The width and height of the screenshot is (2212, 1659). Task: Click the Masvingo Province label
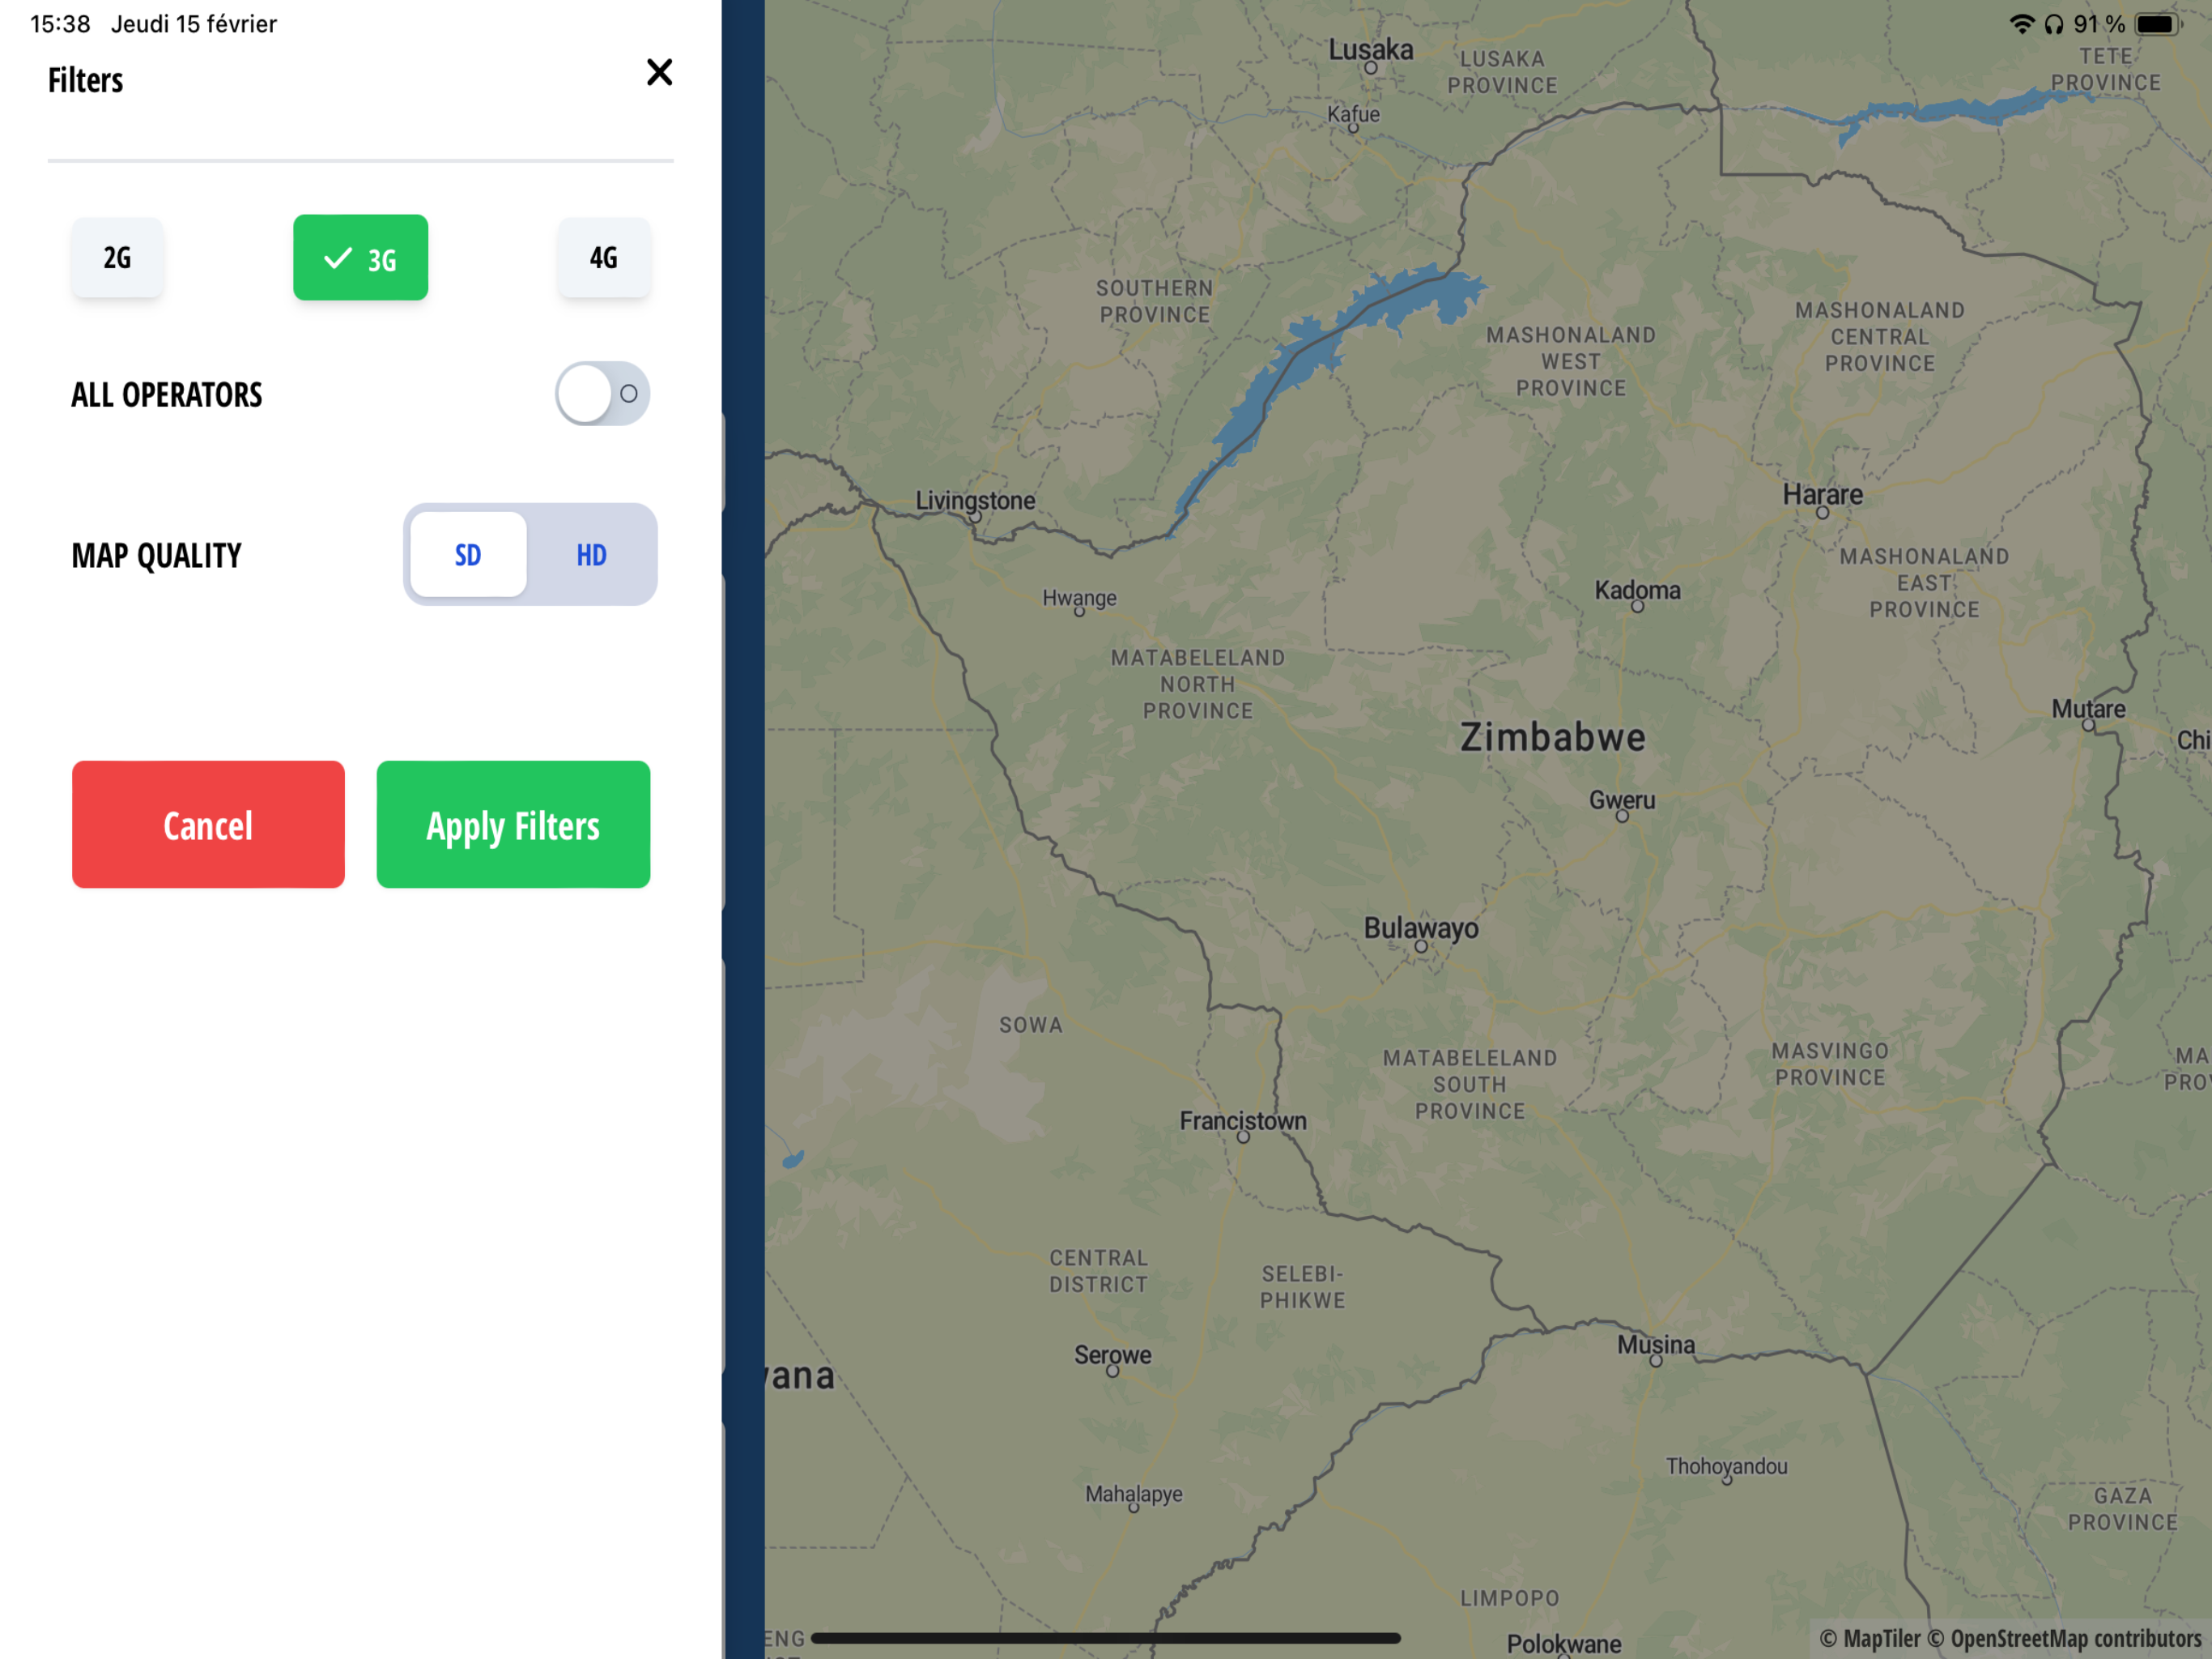(x=1830, y=1064)
